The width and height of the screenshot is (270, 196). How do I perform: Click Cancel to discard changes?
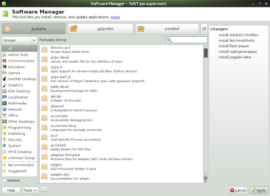pos(238,191)
